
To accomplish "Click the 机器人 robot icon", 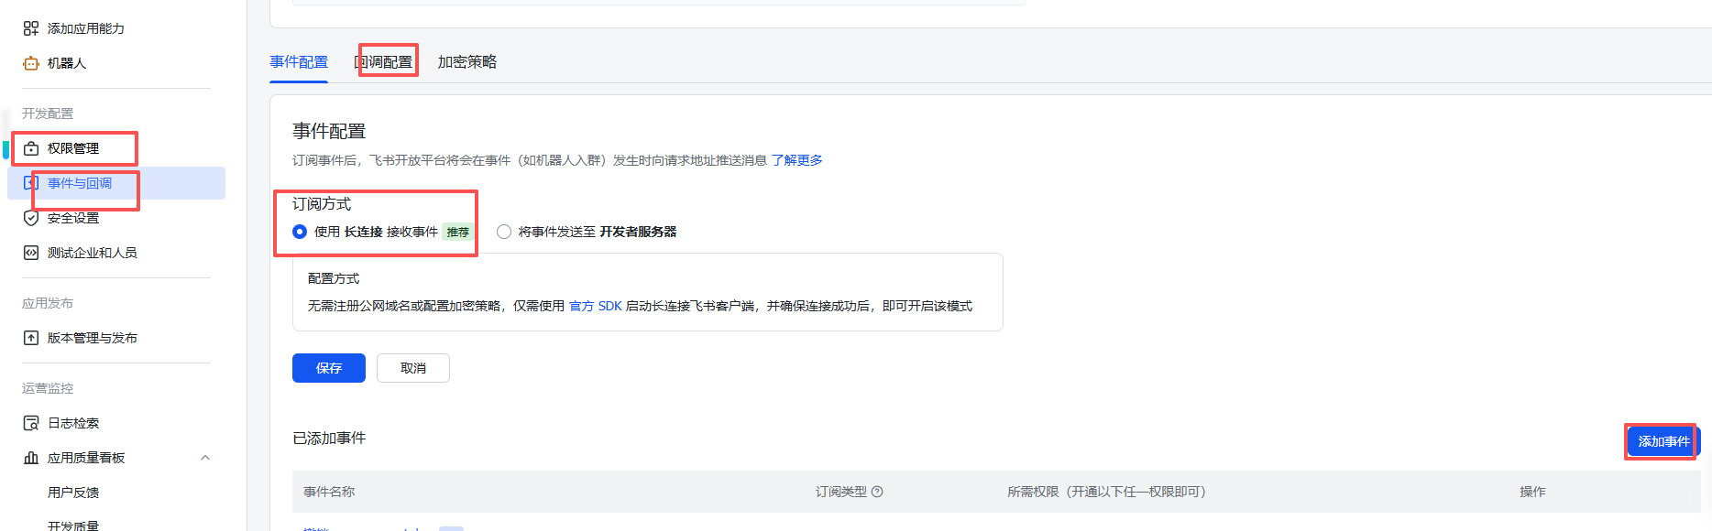I will 31,63.
